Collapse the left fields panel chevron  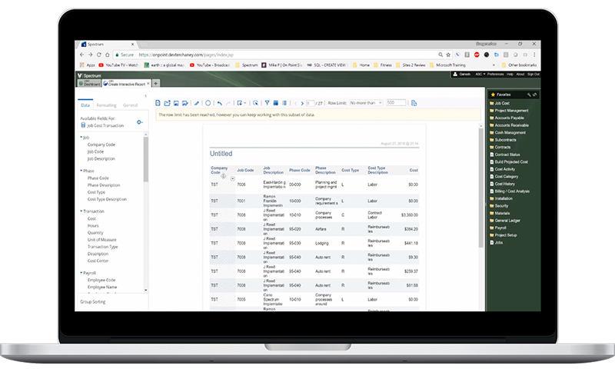tap(145, 95)
